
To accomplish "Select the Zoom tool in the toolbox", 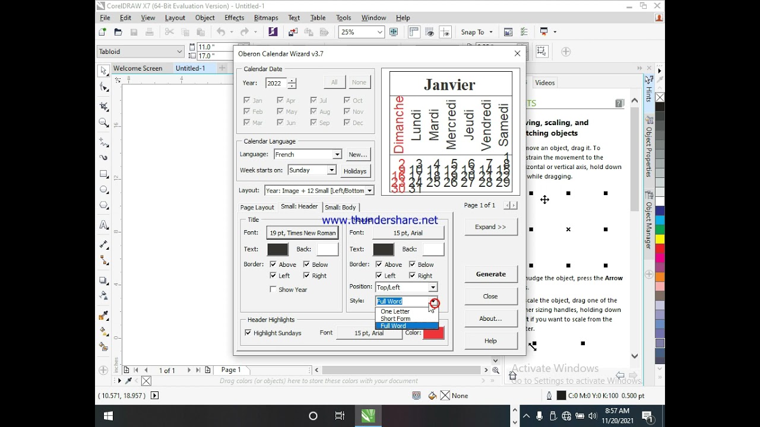I will point(104,123).
